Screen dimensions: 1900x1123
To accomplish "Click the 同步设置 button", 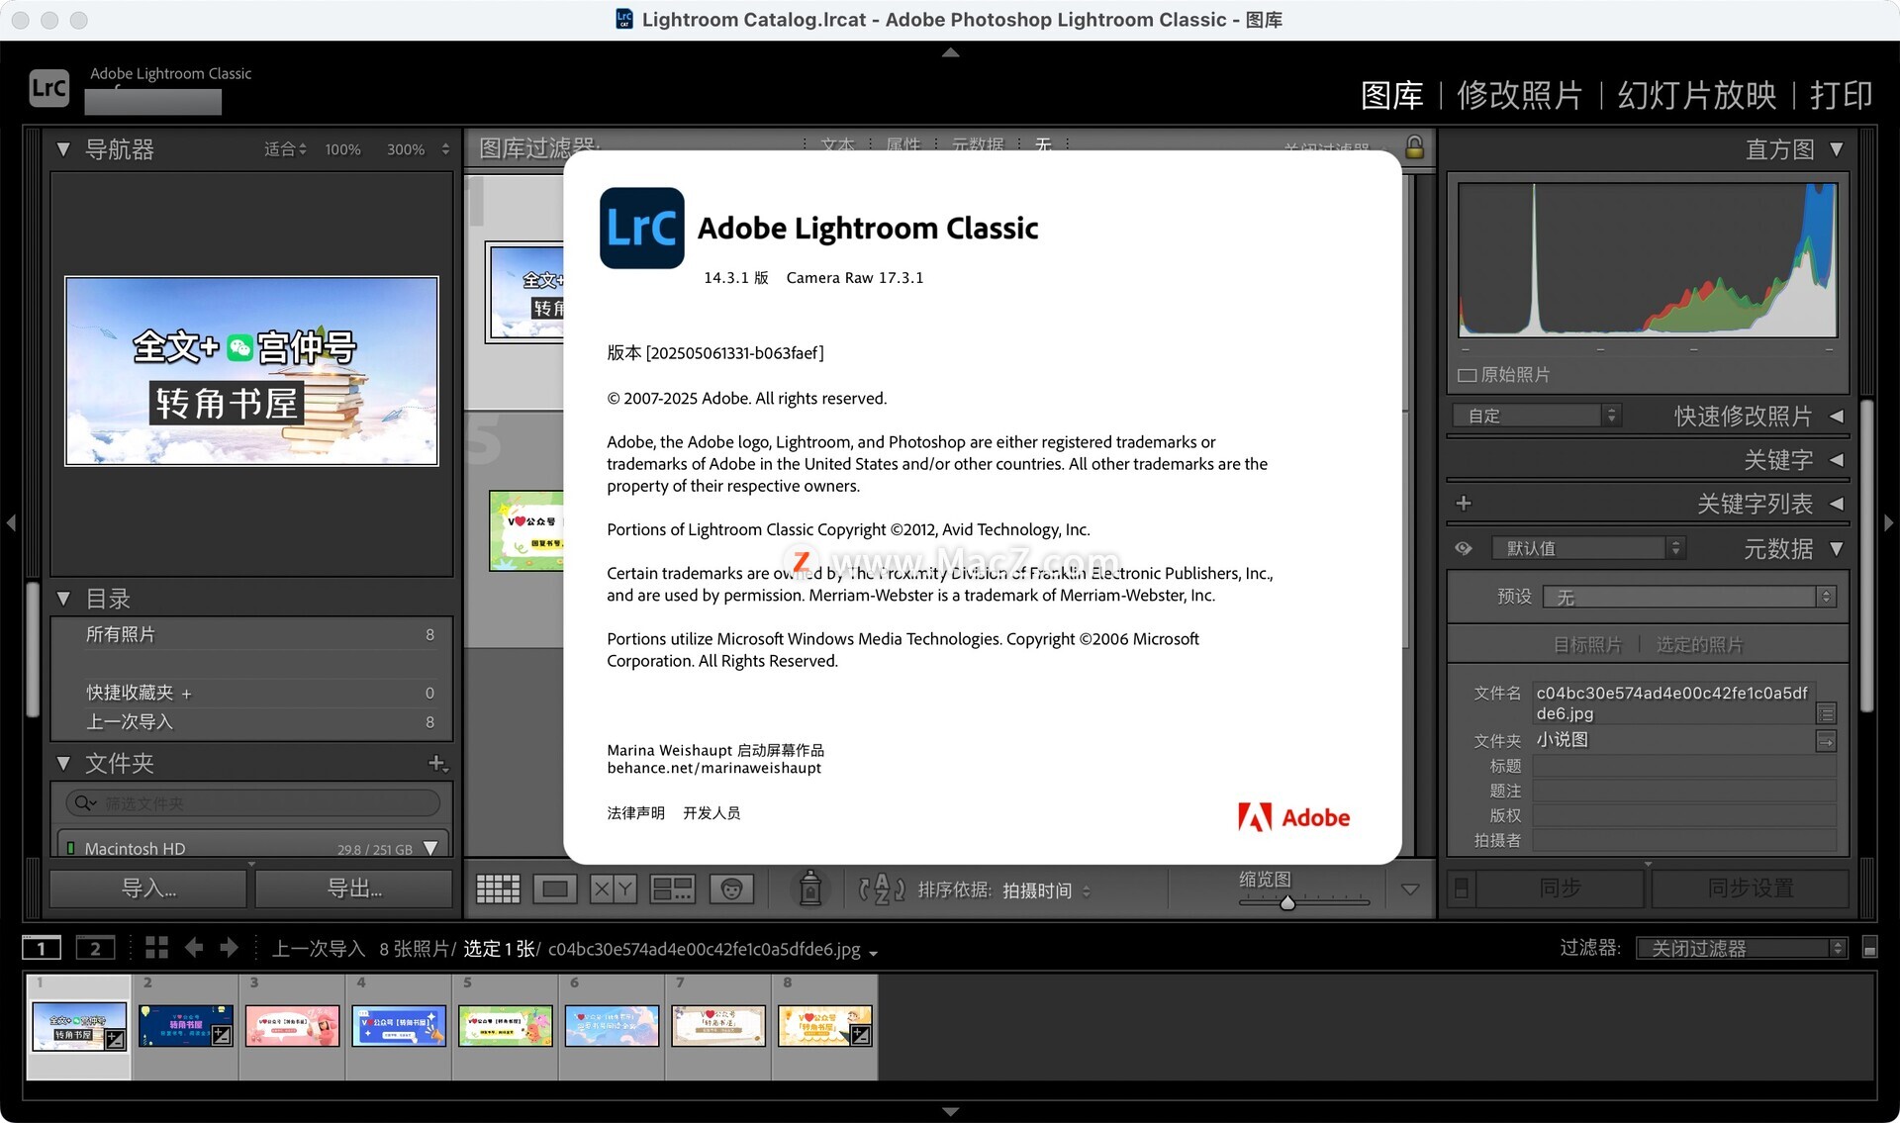I will point(1750,888).
